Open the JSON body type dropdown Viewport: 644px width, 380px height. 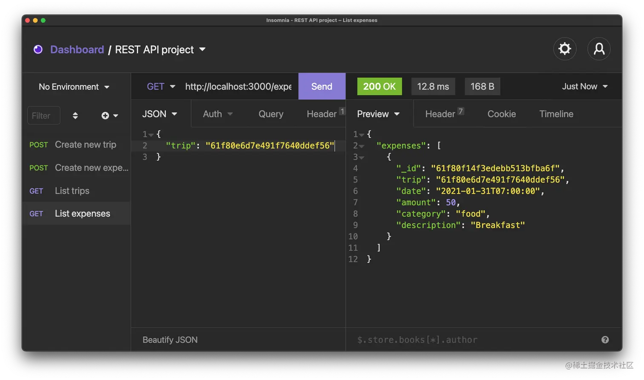click(160, 114)
